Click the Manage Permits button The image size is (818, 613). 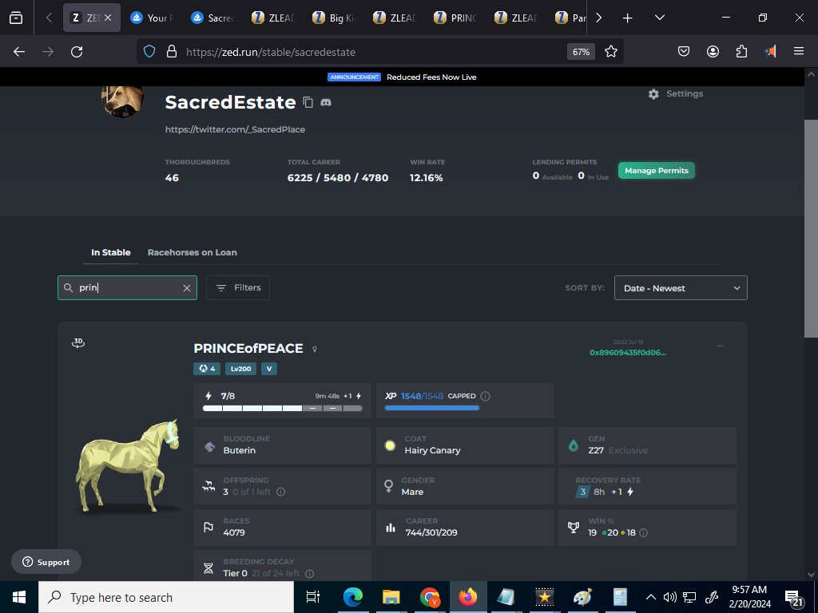pos(657,171)
